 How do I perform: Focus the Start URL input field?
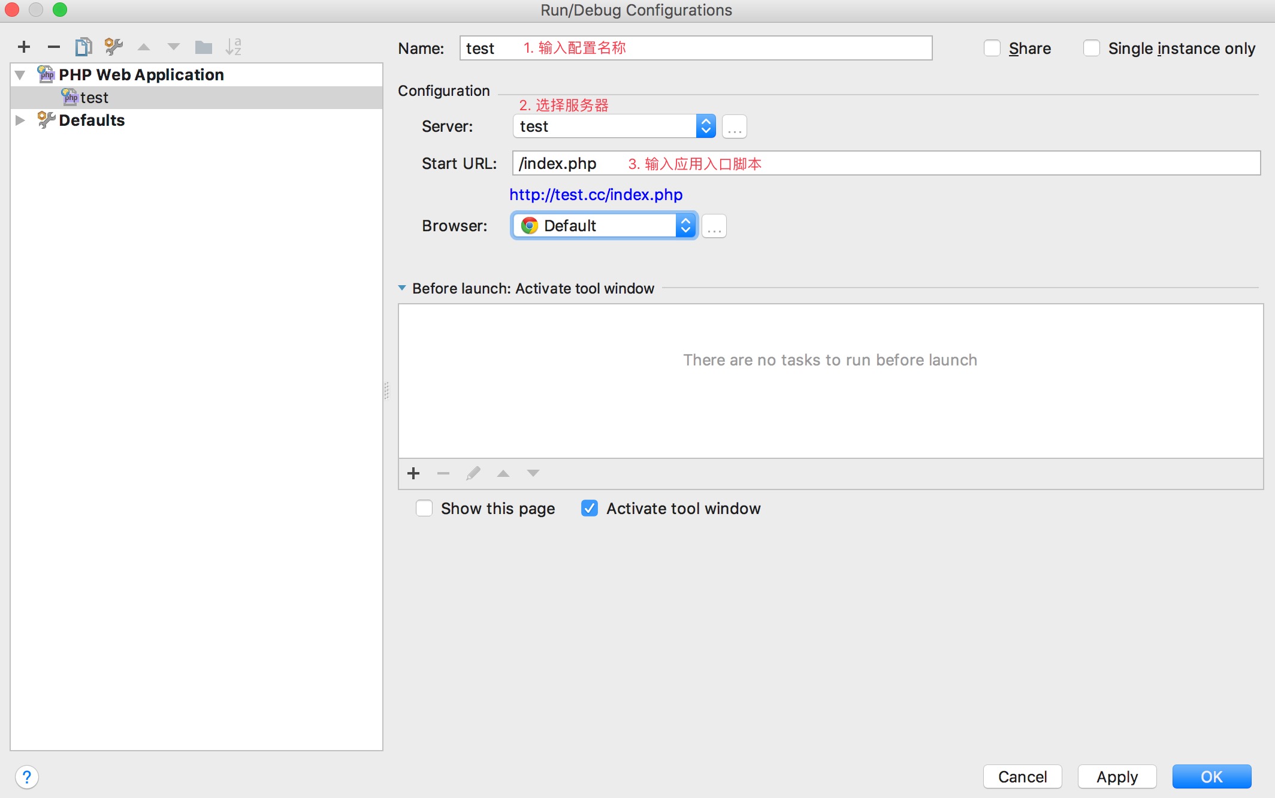point(887,164)
